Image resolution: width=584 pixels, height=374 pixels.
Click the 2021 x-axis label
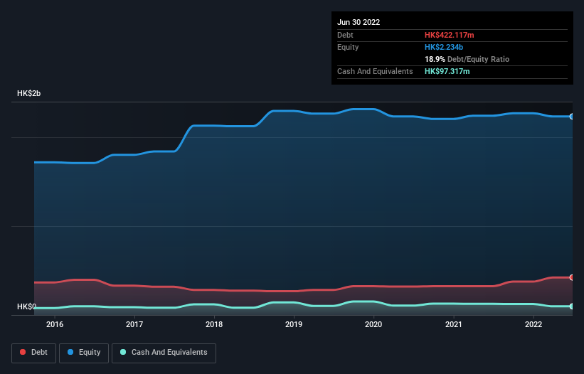(454, 324)
